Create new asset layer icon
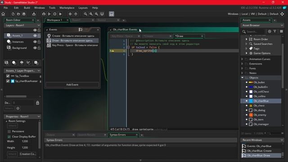Viewport: 288px width, 162px height. (x=36, y=63)
